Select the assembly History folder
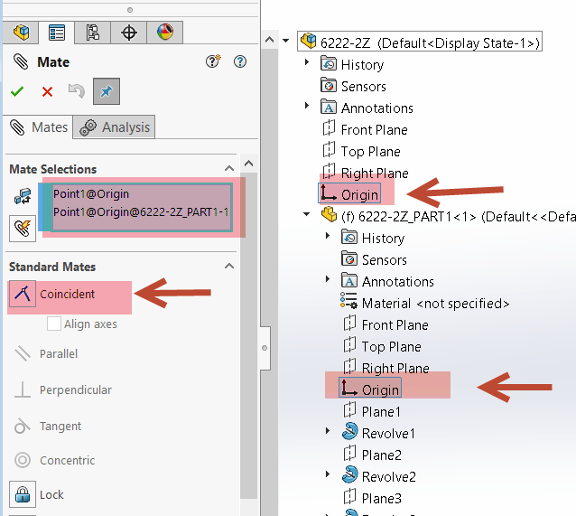 click(352, 64)
